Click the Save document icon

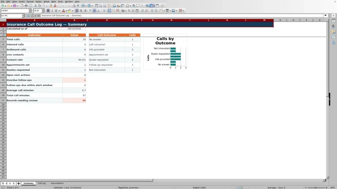[x=14, y=6]
